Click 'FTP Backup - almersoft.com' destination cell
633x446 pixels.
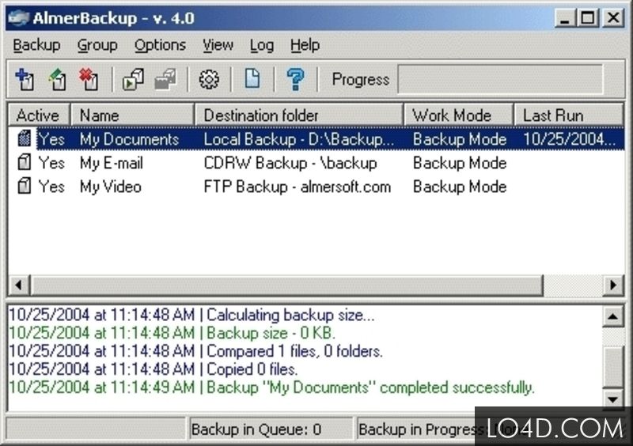coord(298,187)
